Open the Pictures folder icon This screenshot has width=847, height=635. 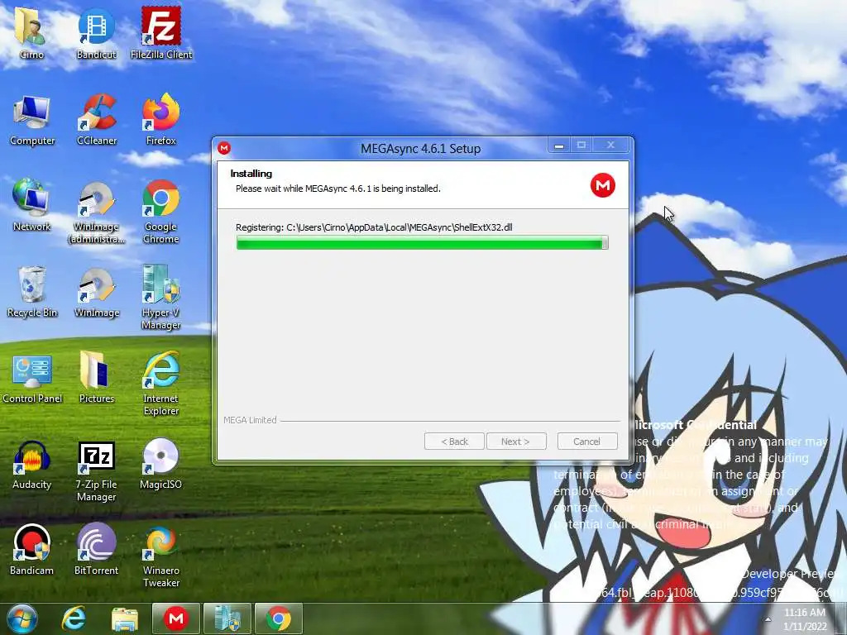[x=96, y=378]
